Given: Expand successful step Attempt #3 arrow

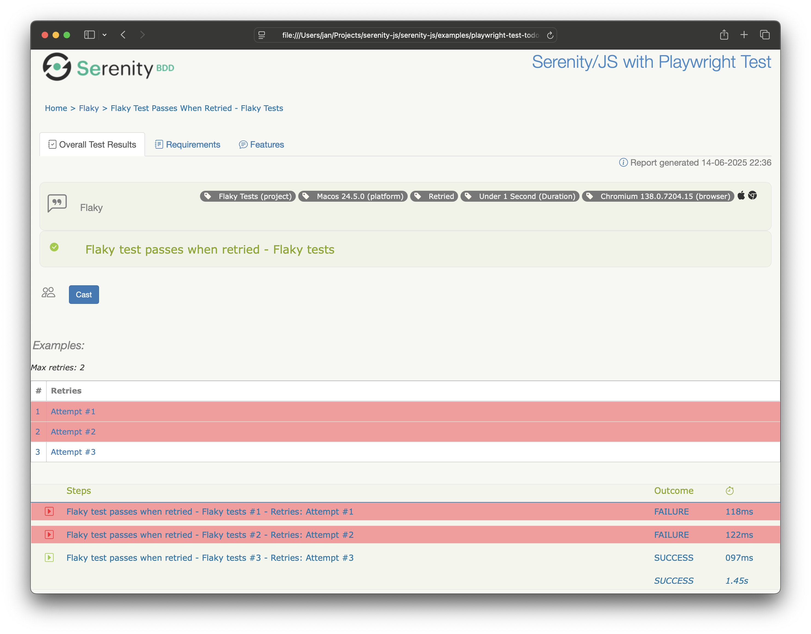Looking at the screenshot, I should click(50, 557).
